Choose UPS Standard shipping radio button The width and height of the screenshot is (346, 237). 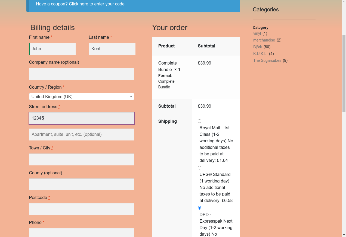199,168
